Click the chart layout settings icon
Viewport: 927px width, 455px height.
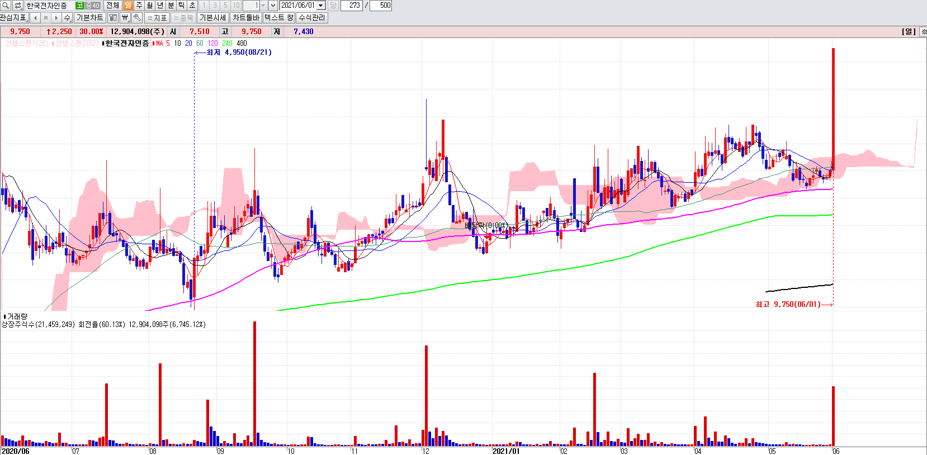coord(113,18)
